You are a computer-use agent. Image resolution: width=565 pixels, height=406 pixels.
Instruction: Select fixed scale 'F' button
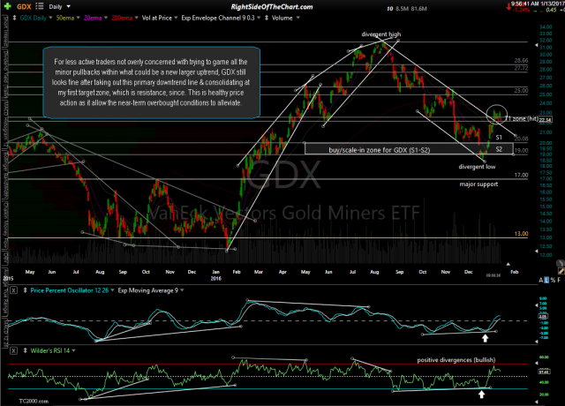pos(559,281)
